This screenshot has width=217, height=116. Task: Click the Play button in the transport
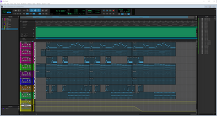110,11
